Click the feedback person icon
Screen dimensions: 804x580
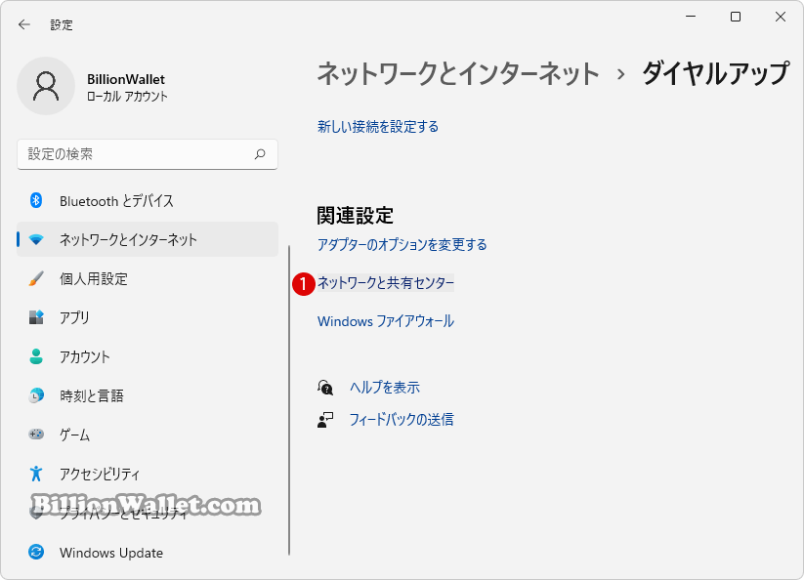pos(325,420)
